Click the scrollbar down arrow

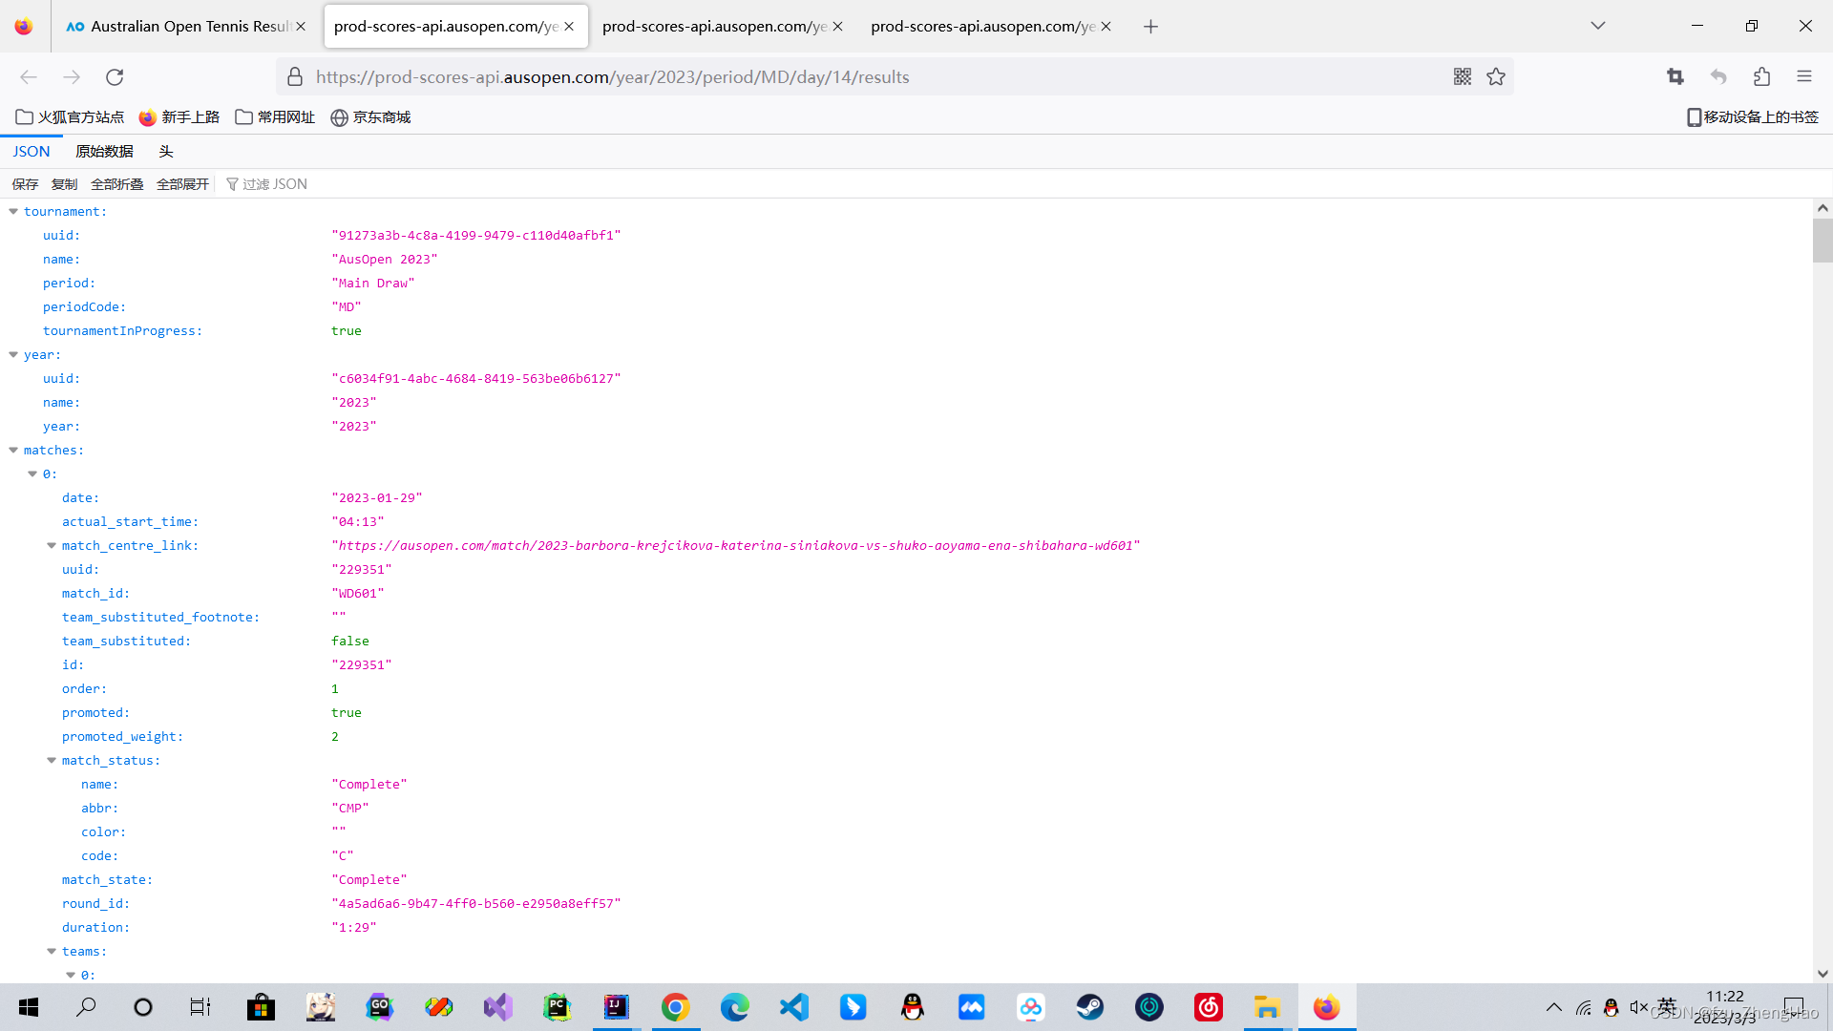[1822, 974]
